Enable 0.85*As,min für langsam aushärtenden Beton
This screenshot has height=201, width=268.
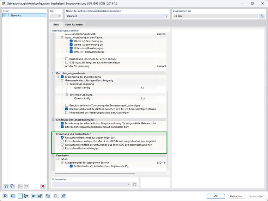67,62
